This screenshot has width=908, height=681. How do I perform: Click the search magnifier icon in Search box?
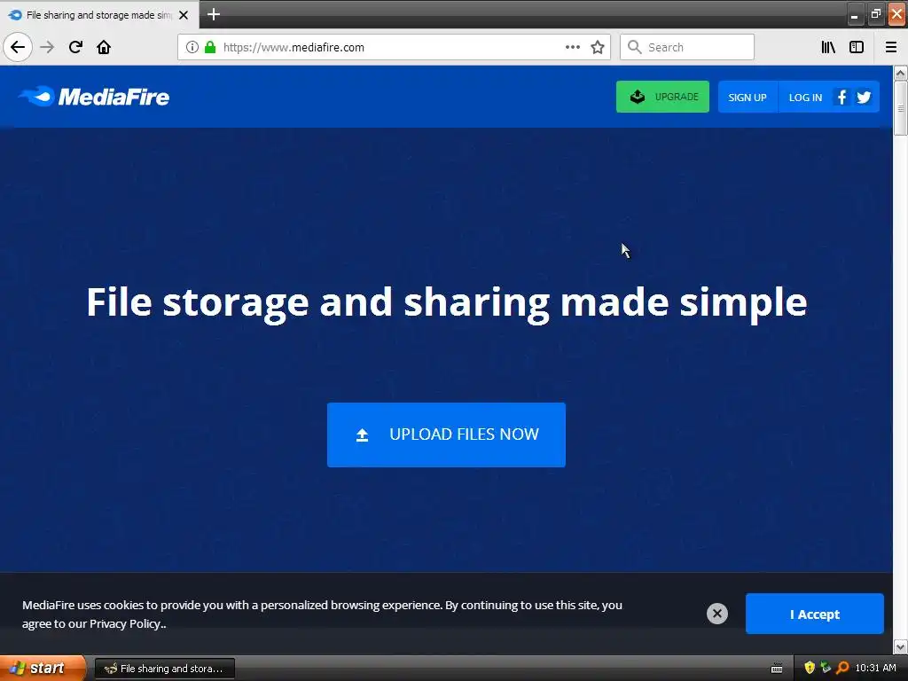[635, 47]
